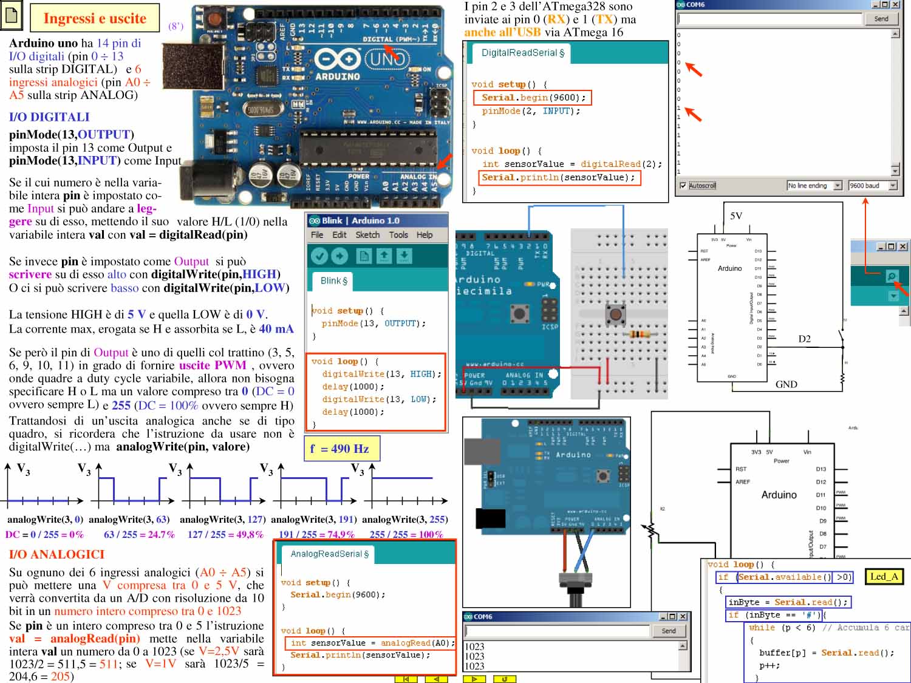Toggle the Autoscroll checkbox
Viewport: 911px width, 683px height.
pos(683,186)
